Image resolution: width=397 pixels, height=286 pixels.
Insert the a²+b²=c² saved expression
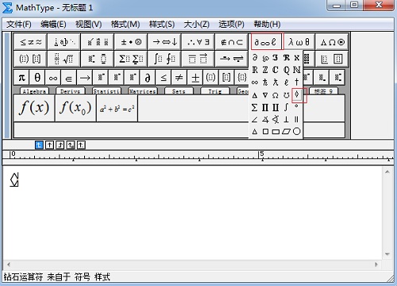tap(117, 108)
